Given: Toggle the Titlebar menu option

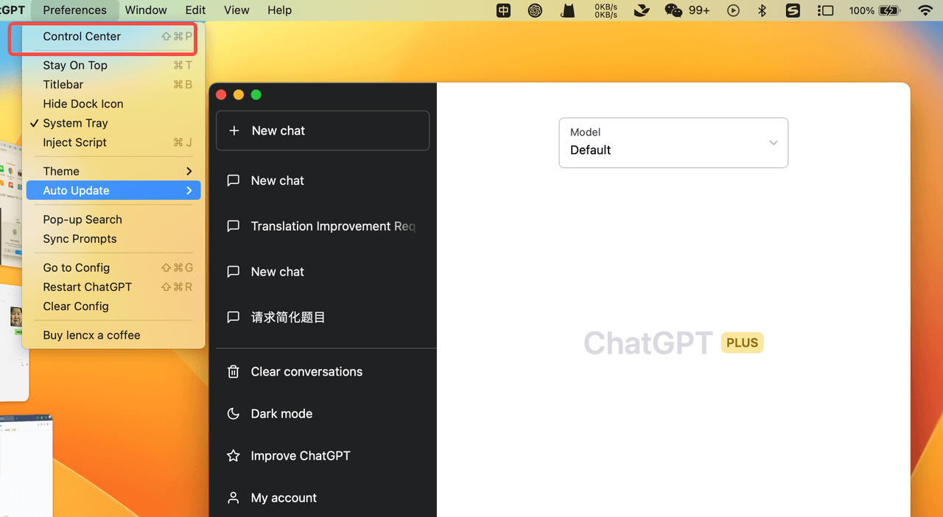Looking at the screenshot, I should pos(113,85).
